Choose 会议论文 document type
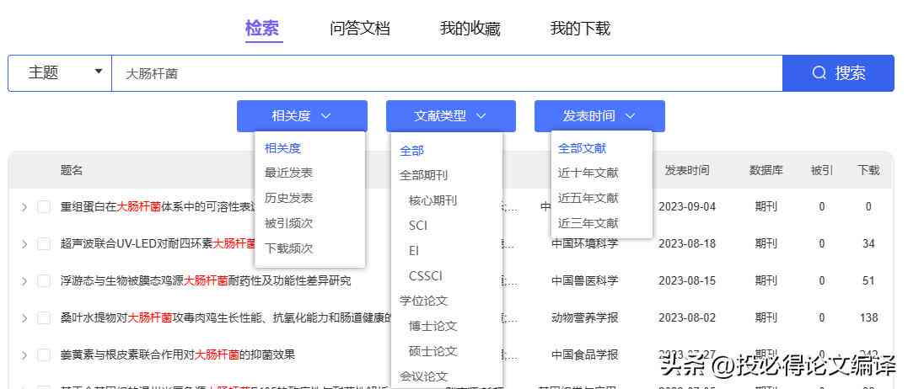This screenshot has width=908, height=389. (x=423, y=376)
